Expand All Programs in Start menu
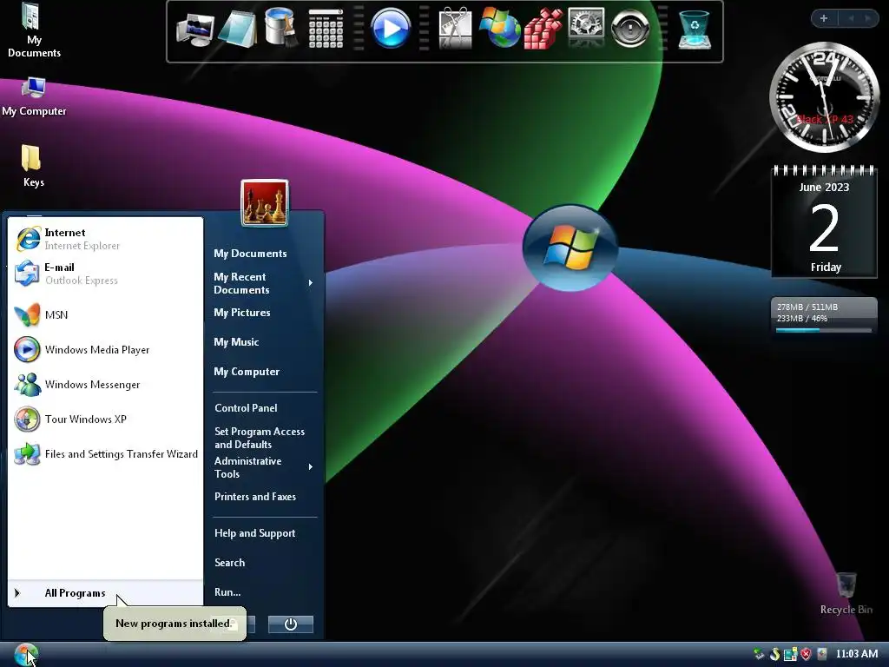The width and height of the screenshot is (889, 667). coord(105,592)
